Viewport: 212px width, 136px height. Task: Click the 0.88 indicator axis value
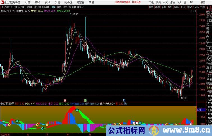pyautogui.click(x=199, y=109)
